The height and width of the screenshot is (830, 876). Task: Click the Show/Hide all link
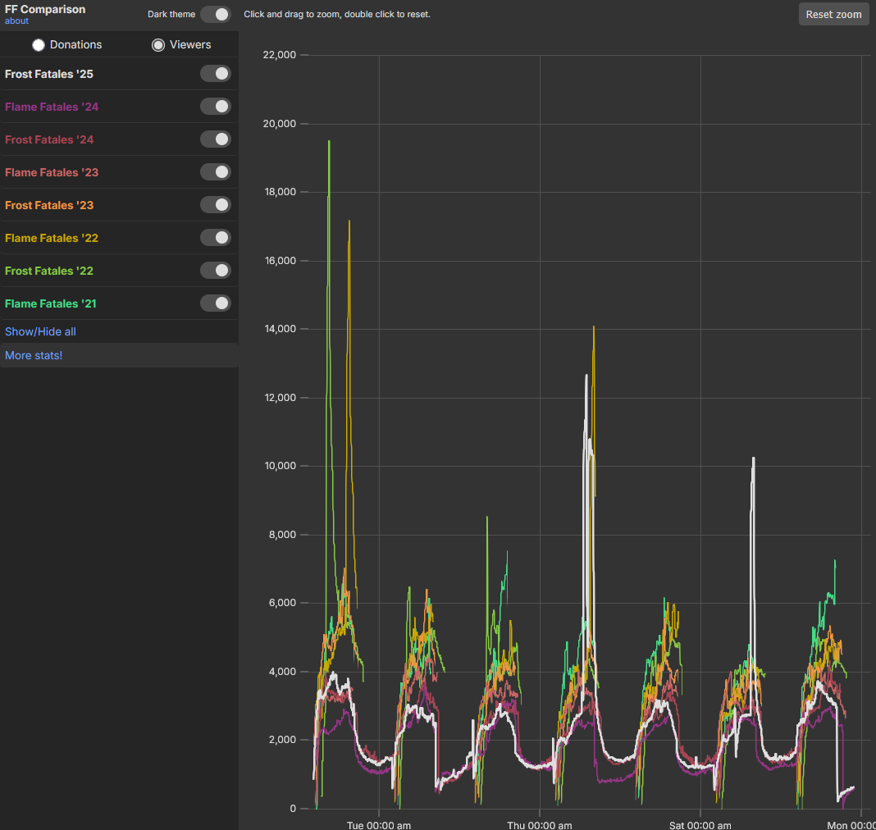(40, 332)
